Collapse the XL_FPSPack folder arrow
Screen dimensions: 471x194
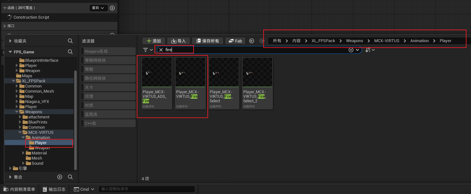(14, 81)
